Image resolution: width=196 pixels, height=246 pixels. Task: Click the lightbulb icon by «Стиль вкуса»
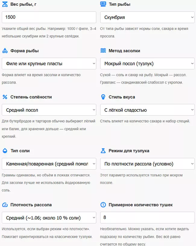tap(103, 97)
